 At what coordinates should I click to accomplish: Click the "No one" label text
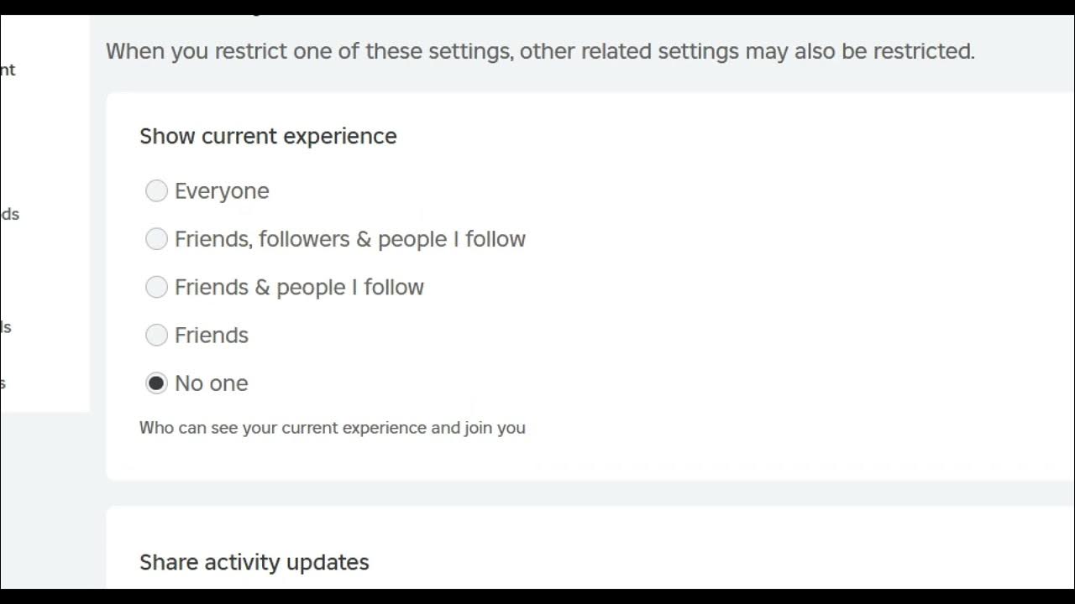[x=212, y=383]
